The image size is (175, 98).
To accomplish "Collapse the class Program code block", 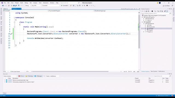I will coord(14,22).
